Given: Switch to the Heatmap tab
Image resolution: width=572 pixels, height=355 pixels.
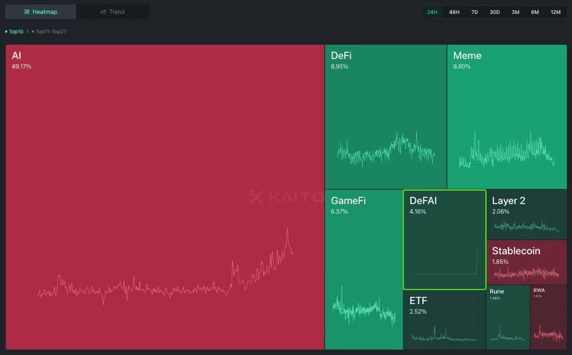Looking at the screenshot, I should pyautogui.click(x=41, y=12).
